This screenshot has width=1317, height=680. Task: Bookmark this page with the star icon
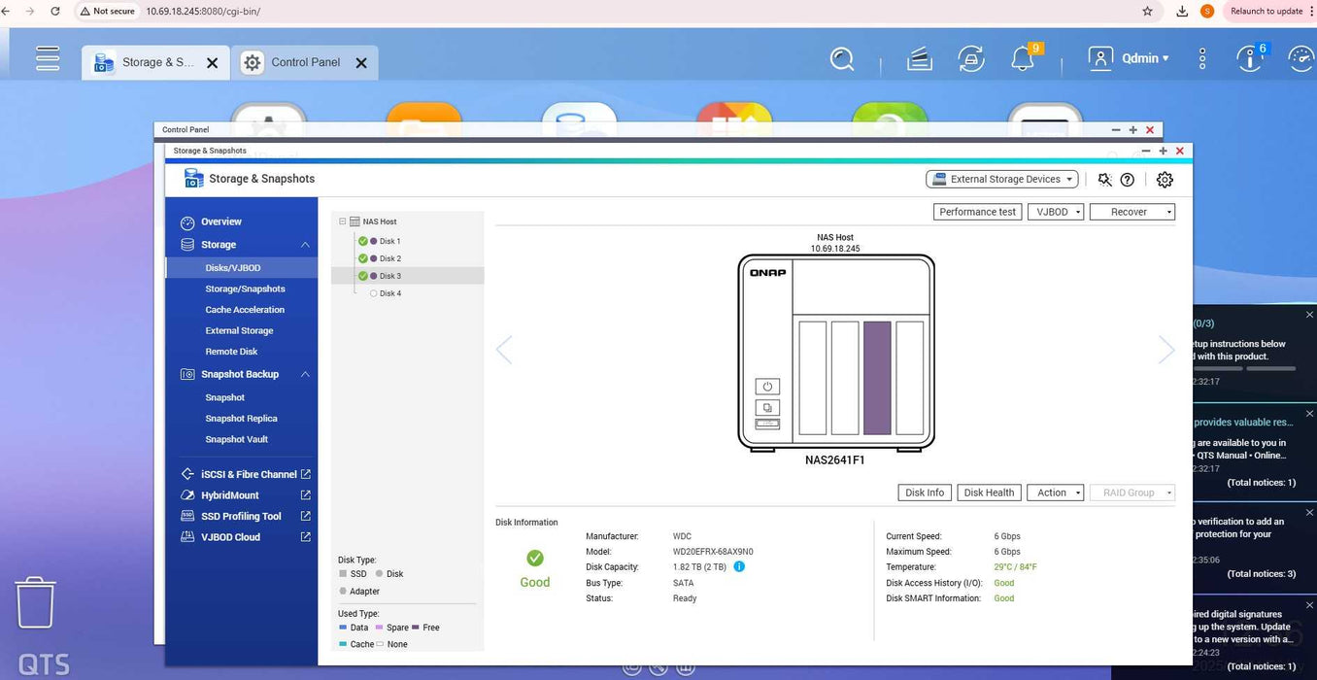click(1147, 11)
